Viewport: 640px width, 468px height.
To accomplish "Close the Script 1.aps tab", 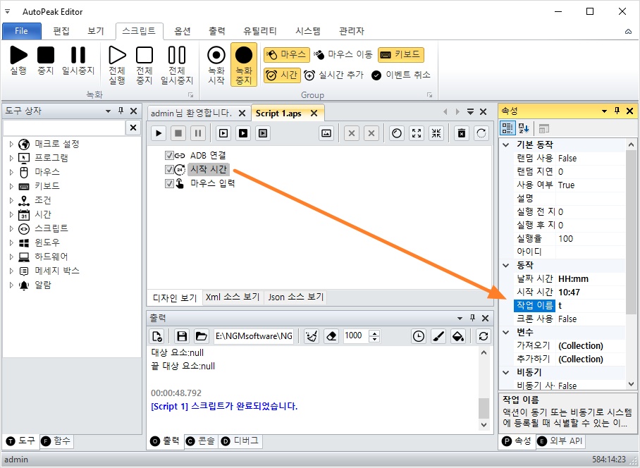I will [x=314, y=113].
